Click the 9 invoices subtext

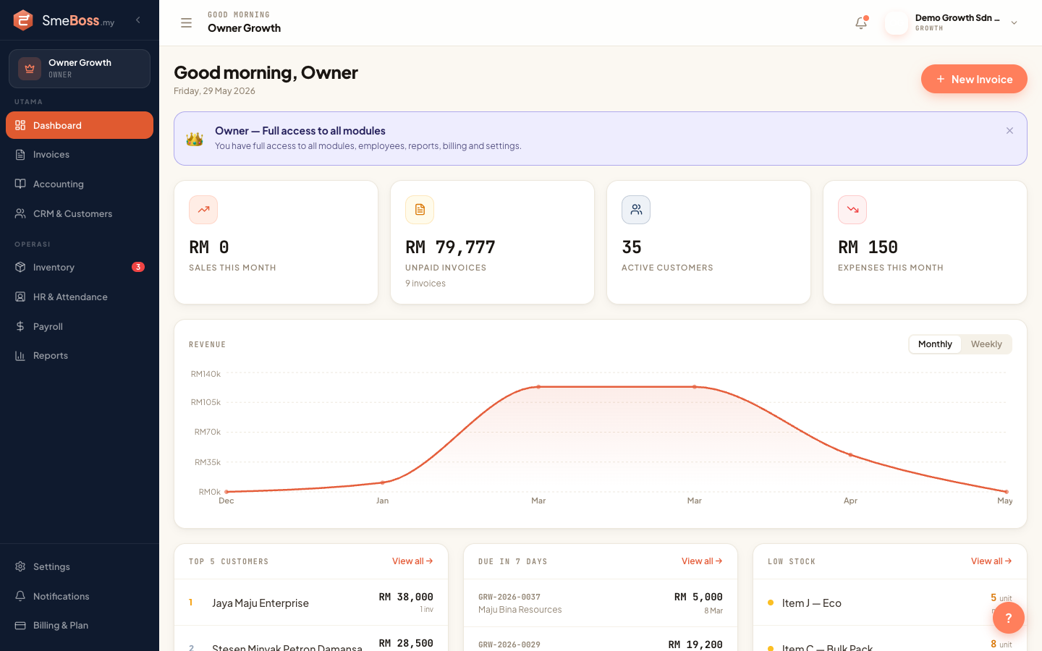[425, 284]
